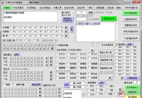Enable the 胆码计重 checkbox
Viewport: 142px width, 98px height.
tap(14, 85)
